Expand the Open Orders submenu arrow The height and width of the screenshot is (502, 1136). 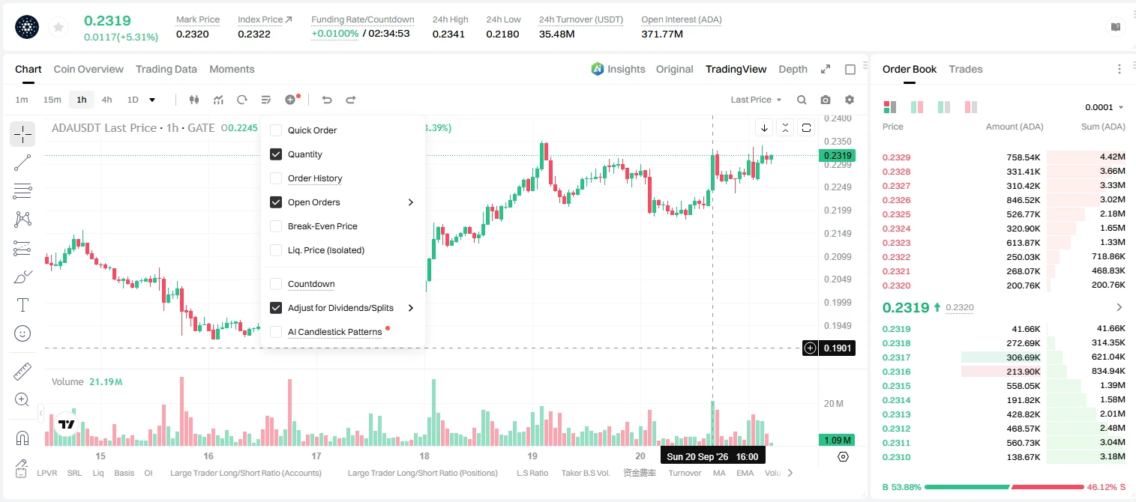click(x=411, y=202)
